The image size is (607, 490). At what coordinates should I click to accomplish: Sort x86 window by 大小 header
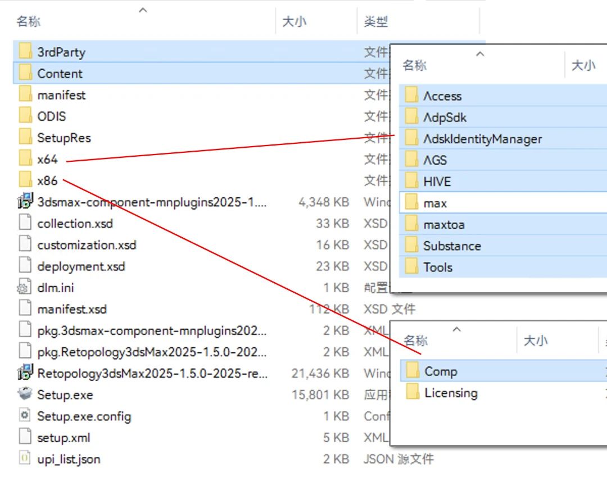[536, 341]
